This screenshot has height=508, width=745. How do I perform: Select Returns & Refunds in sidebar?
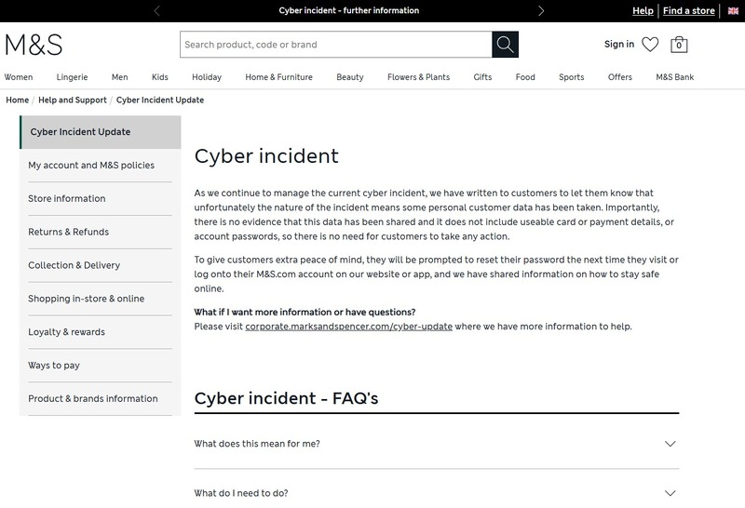69,232
